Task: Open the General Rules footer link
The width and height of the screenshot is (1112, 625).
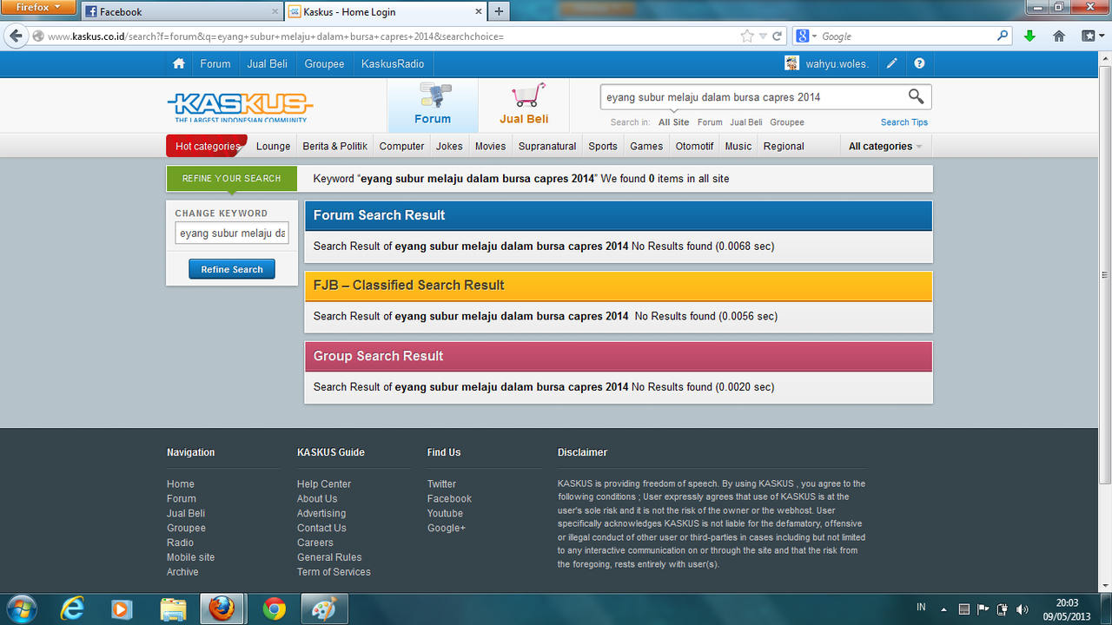Action: click(329, 557)
